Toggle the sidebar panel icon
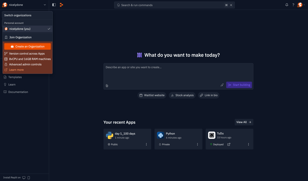308x181 pixels. click(x=54, y=5)
